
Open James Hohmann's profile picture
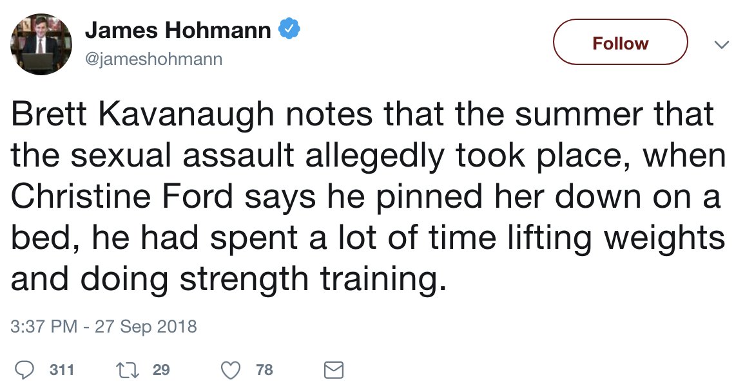[41, 44]
